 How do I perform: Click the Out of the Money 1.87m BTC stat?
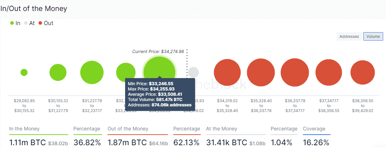coord(127,142)
